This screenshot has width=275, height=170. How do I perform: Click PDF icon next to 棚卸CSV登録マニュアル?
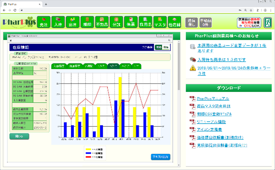click(193, 114)
